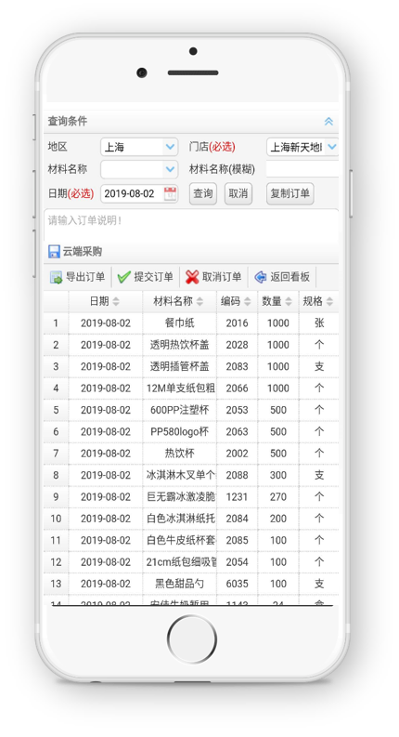Select the 透明插管杯盖 cell
This screenshot has height=737, width=399.
pos(179,366)
